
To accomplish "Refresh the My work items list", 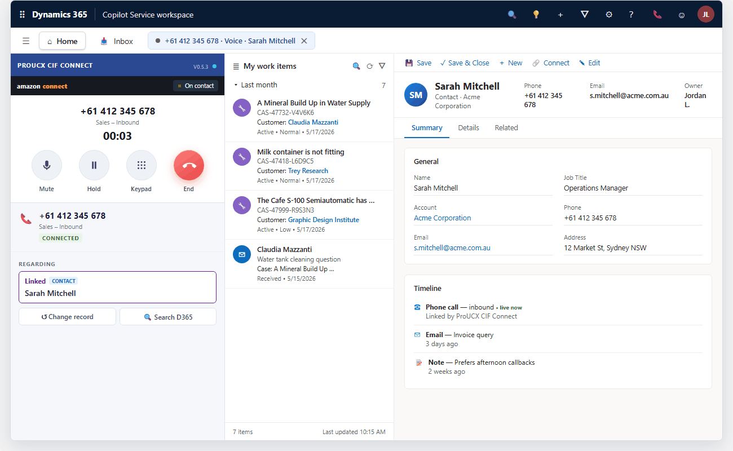I will [x=369, y=66].
